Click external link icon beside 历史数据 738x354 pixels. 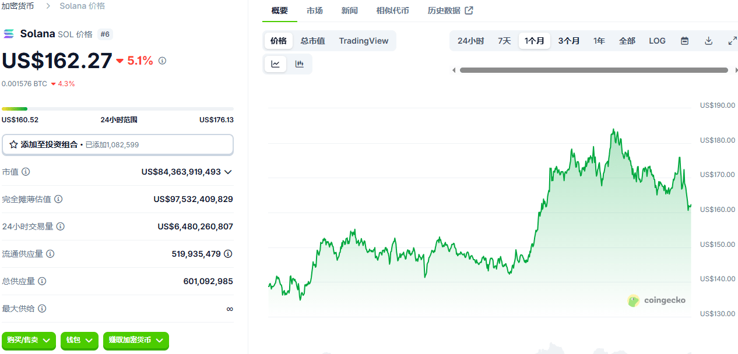469,10
